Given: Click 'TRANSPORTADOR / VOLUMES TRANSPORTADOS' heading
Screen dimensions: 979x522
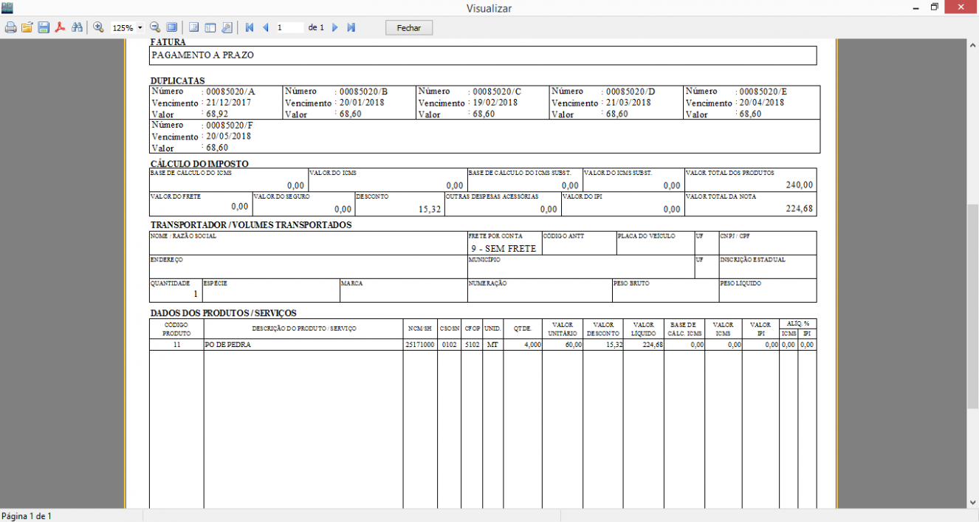Looking at the screenshot, I should click(251, 225).
